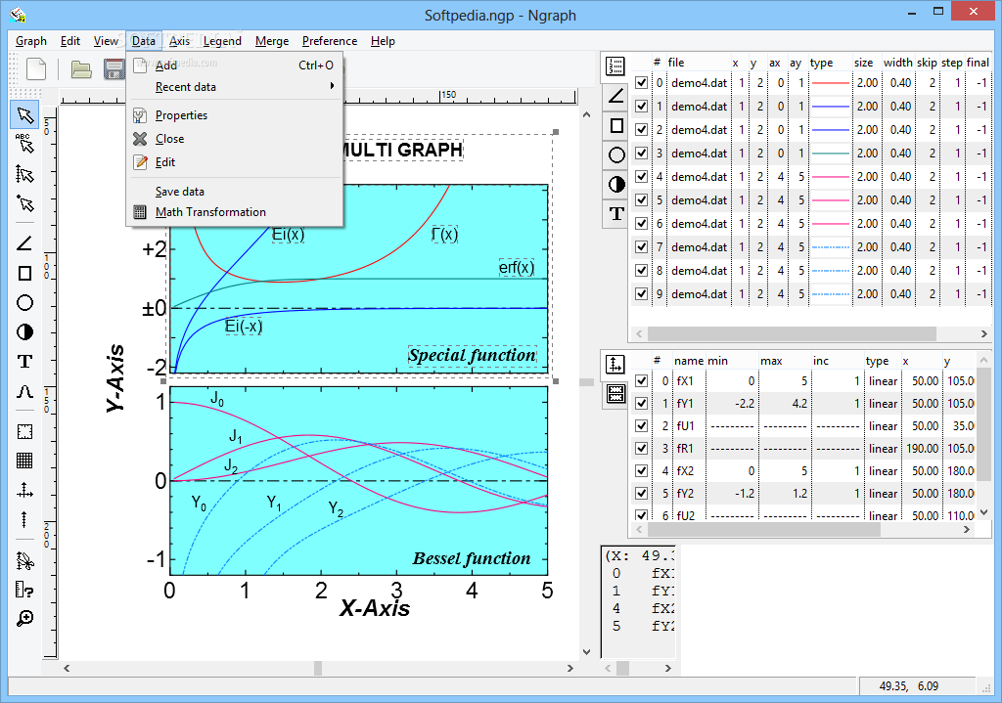Image resolution: width=1002 pixels, height=703 pixels.
Task: Select the text T tool in left toolbar
Action: pos(24,362)
